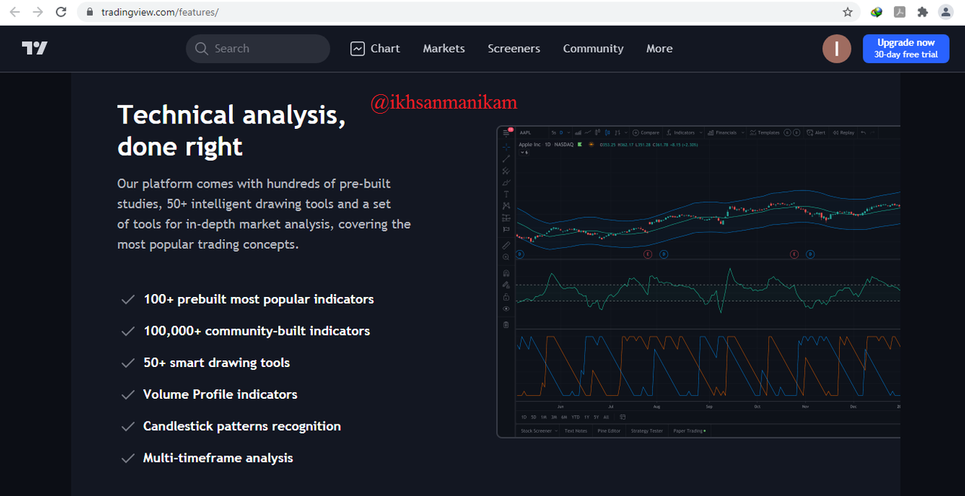Select the XABCD pattern tool

point(506,206)
